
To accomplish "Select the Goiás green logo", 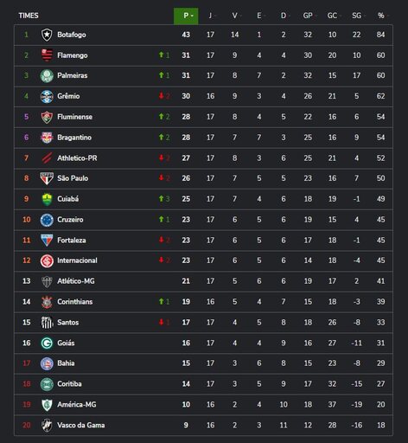I will pos(47,343).
